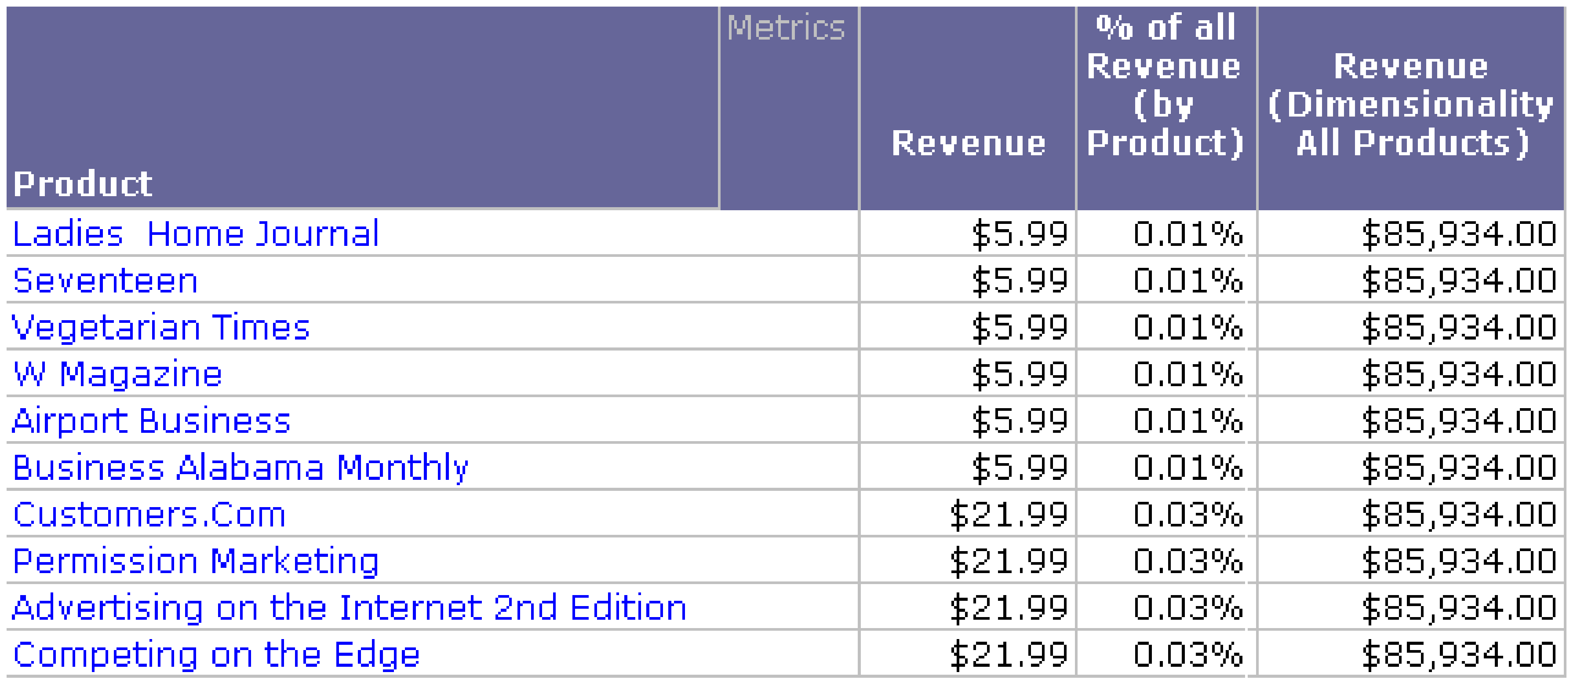Select the W Magazine link
This screenshot has height=698, width=1588.
coord(118,374)
